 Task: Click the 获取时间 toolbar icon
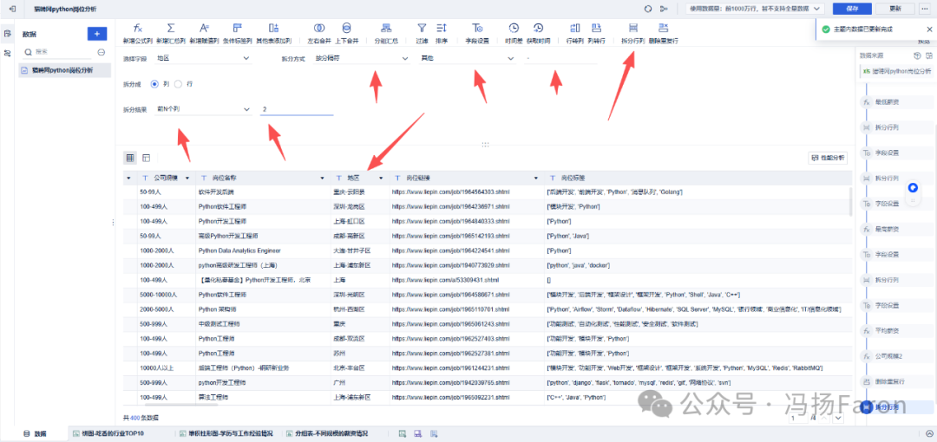[539, 28]
